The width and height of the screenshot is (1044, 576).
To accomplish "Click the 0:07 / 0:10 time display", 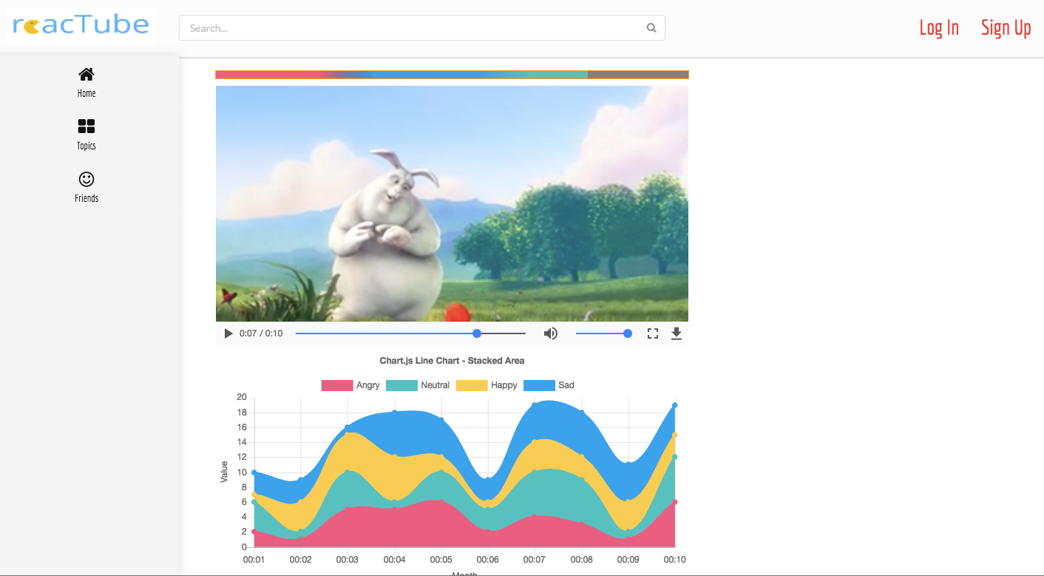I will [x=261, y=333].
